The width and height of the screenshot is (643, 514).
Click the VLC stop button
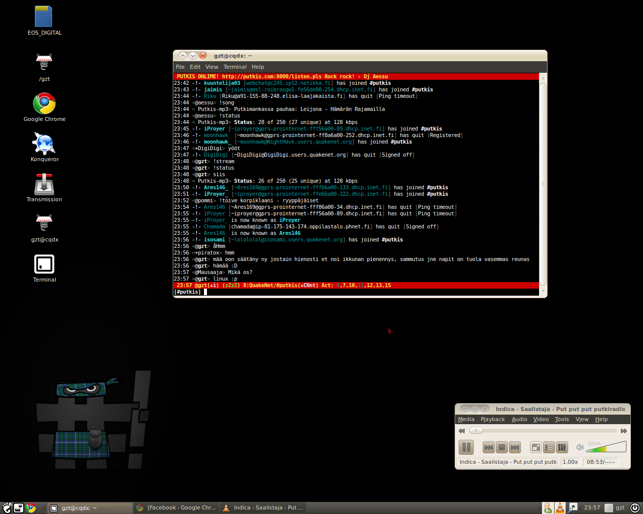[501, 447]
